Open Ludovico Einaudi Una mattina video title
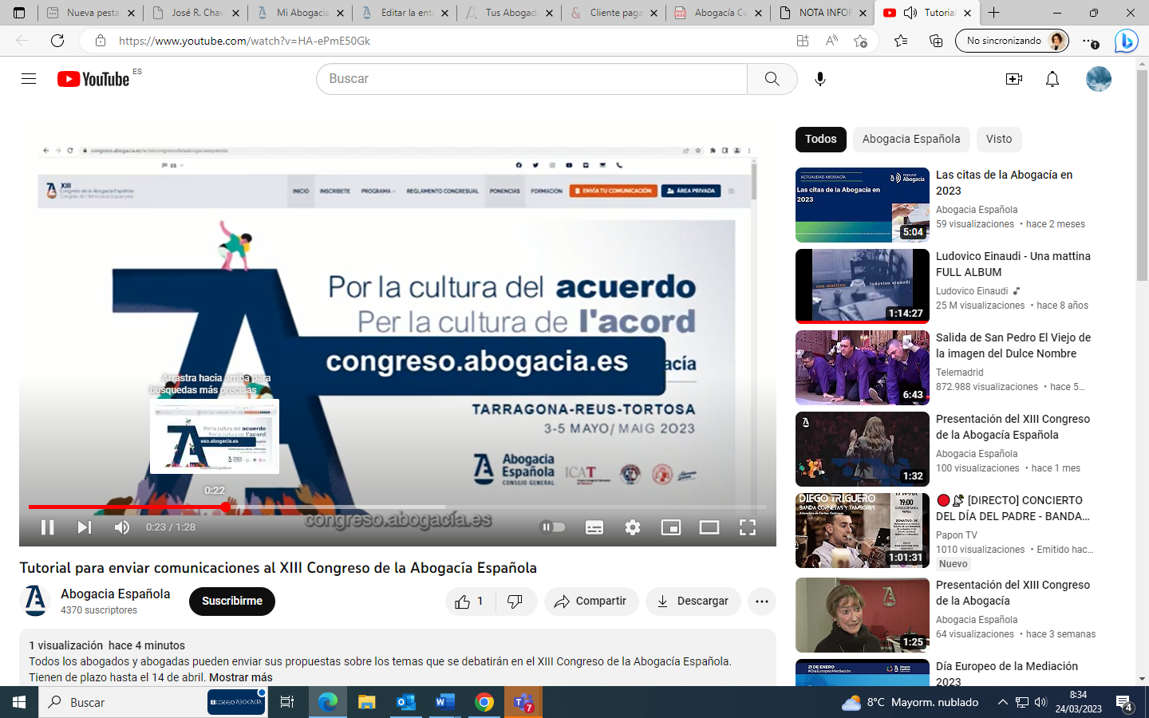The image size is (1149, 718). pos(1013,264)
